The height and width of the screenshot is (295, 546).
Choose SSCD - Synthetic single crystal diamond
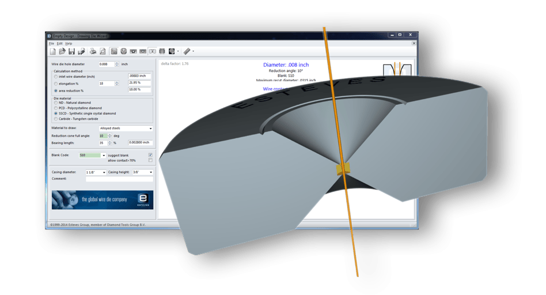pyautogui.click(x=56, y=114)
